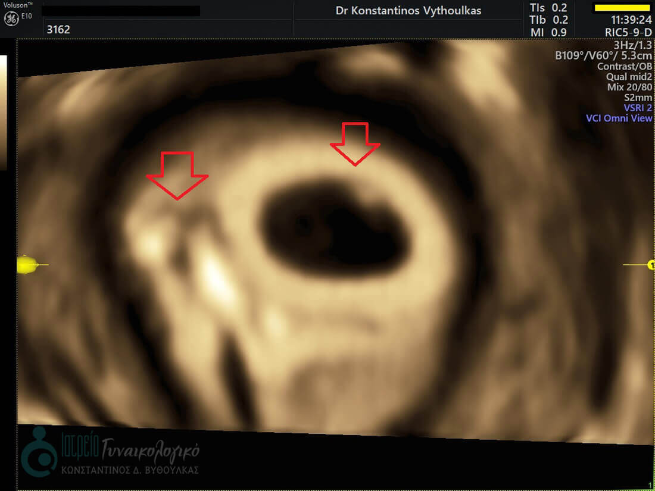Select the VSRI 2 setting label
655x491 pixels.
coord(638,108)
